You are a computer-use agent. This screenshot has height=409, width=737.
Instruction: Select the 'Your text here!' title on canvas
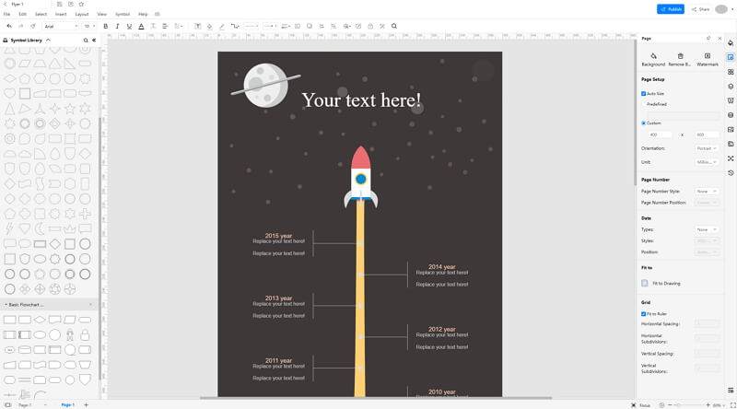point(361,100)
